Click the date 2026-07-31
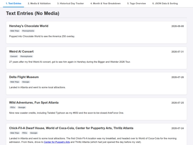The image size is (193, 145). (178, 52)
